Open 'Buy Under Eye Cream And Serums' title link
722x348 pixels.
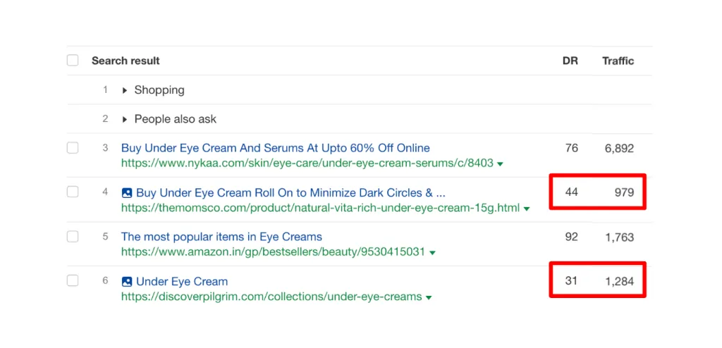pyautogui.click(x=276, y=148)
